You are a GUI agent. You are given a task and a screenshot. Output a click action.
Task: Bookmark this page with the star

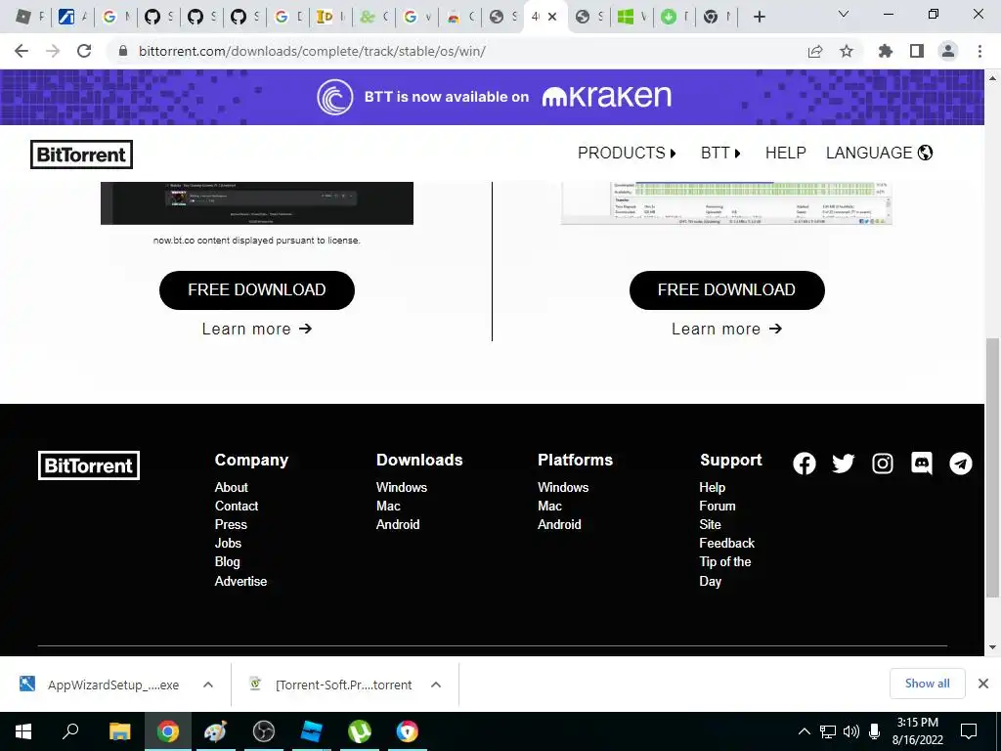pyautogui.click(x=847, y=51)
